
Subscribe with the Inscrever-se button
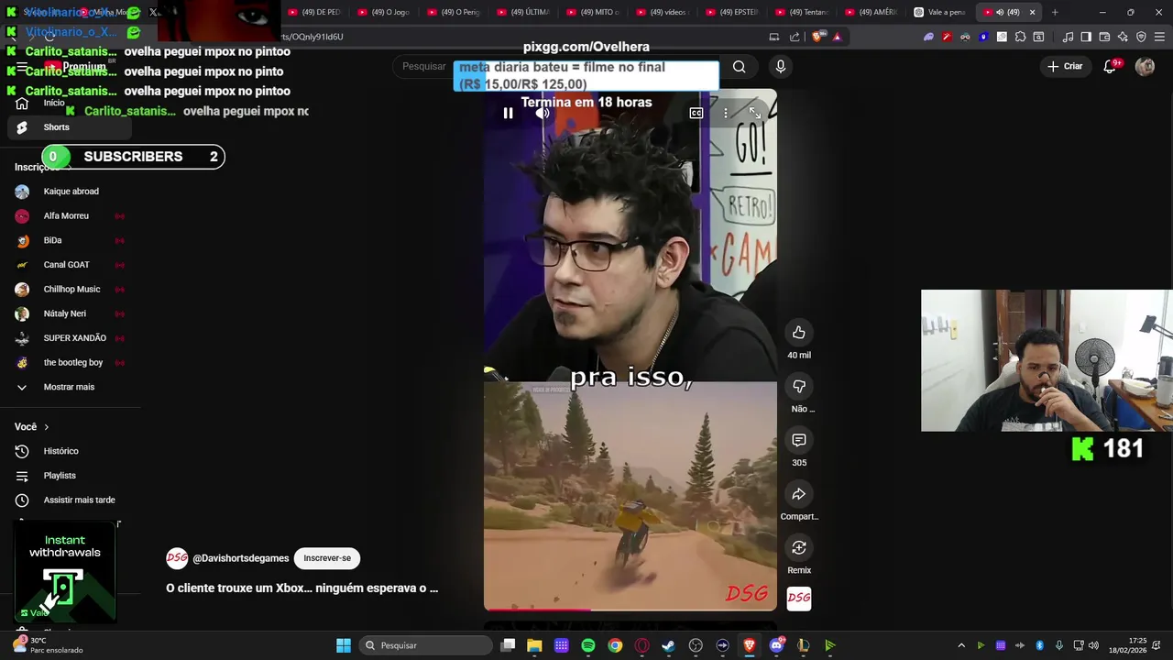pos(327,558)
